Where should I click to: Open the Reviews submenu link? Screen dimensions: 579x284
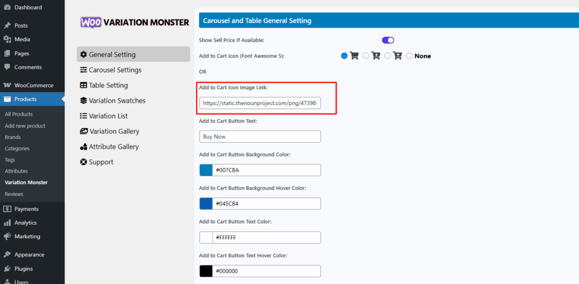pyautogui.click(x=14, y=194)
